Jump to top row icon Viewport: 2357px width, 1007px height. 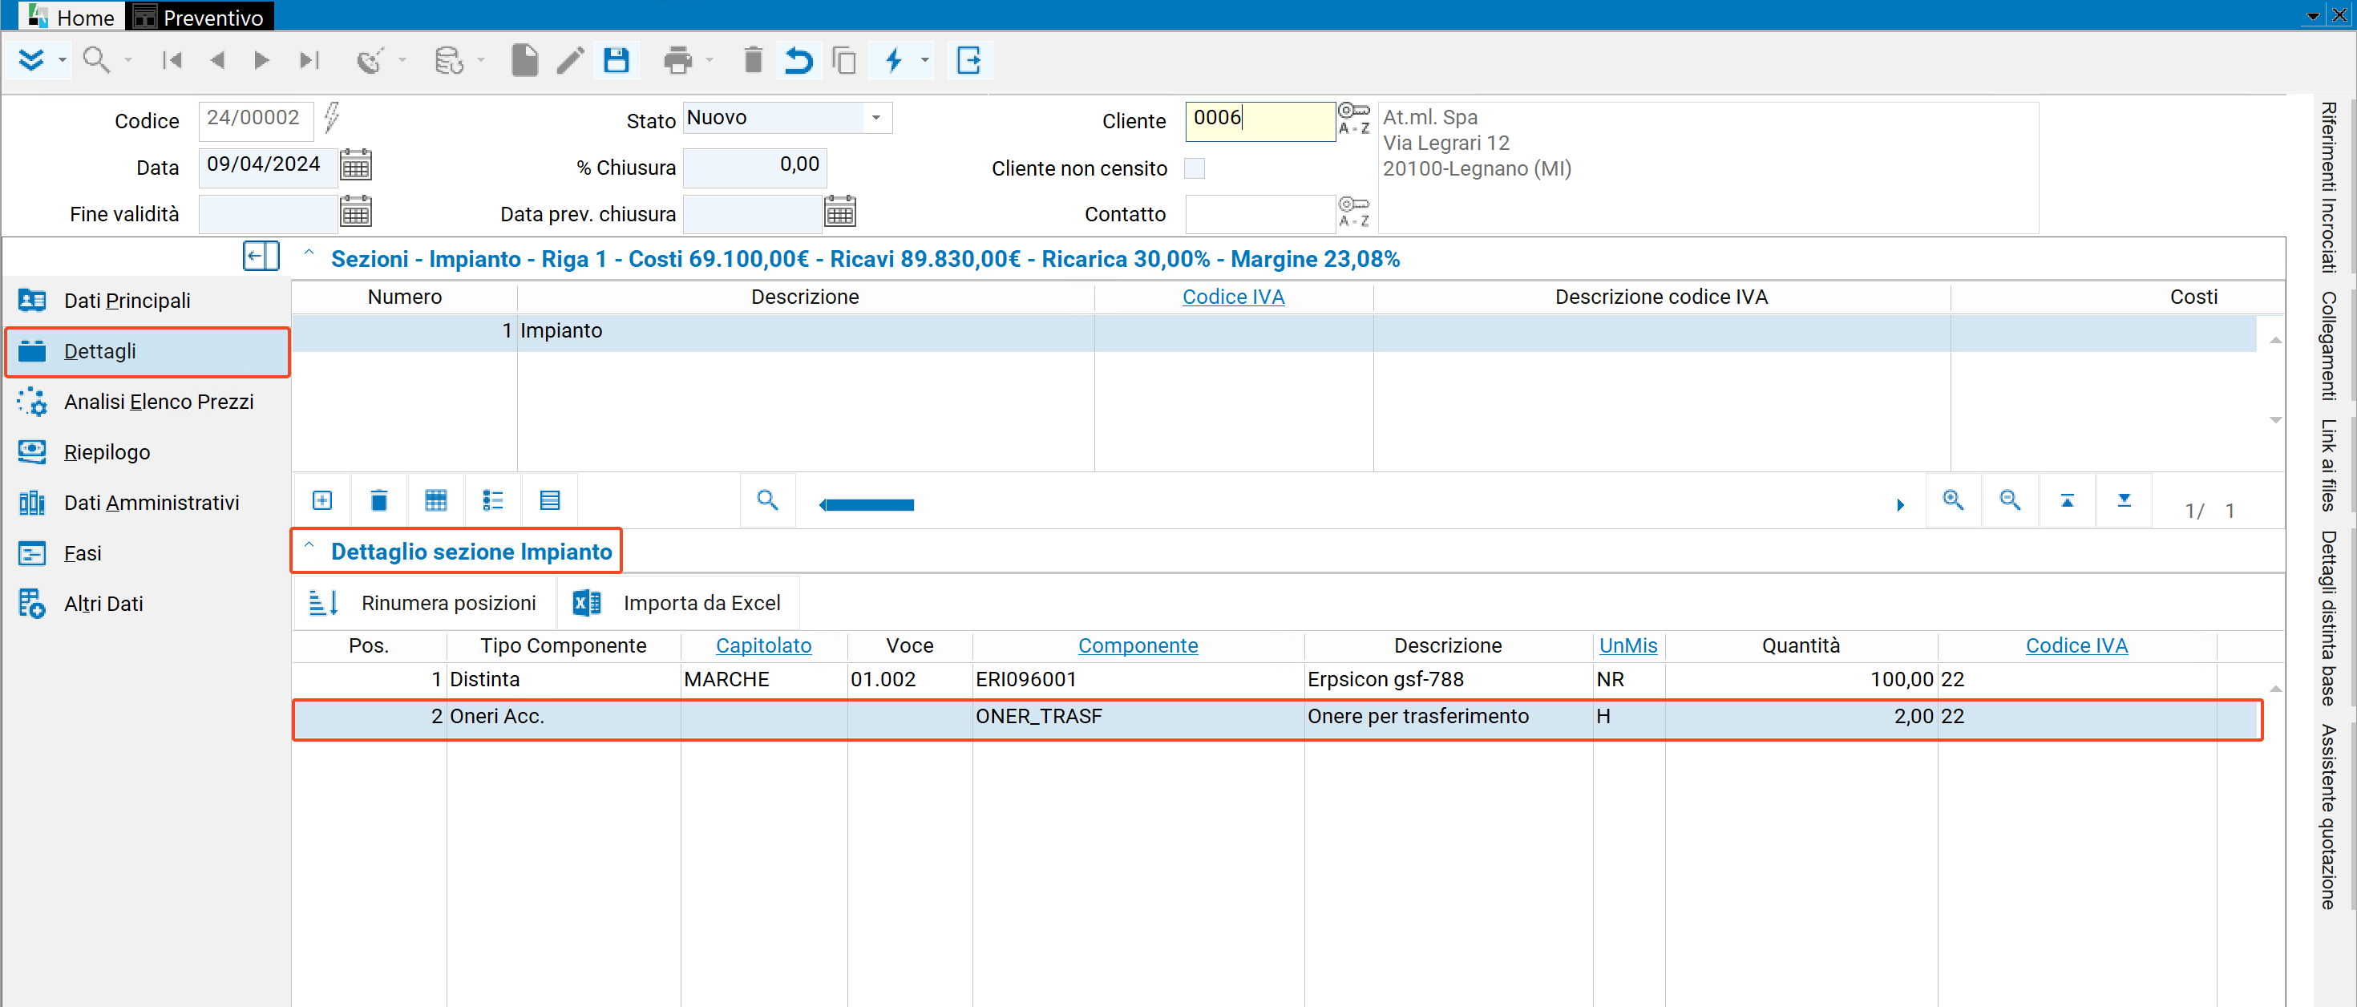2067,499
